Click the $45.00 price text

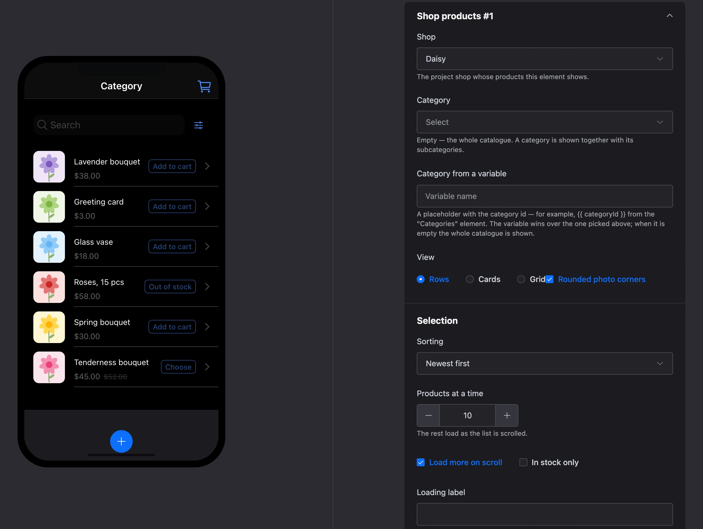(87, 376)
